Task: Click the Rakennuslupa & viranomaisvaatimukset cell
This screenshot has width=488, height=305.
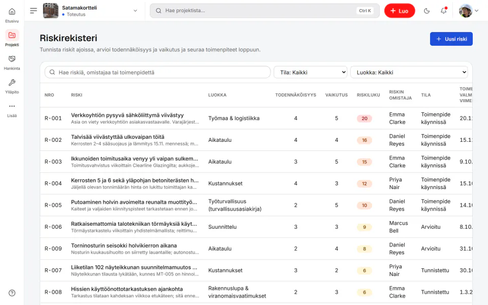Action: (237, 292)
